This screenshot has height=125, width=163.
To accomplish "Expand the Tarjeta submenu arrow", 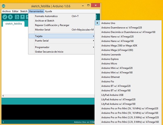I will coord(94,36).
